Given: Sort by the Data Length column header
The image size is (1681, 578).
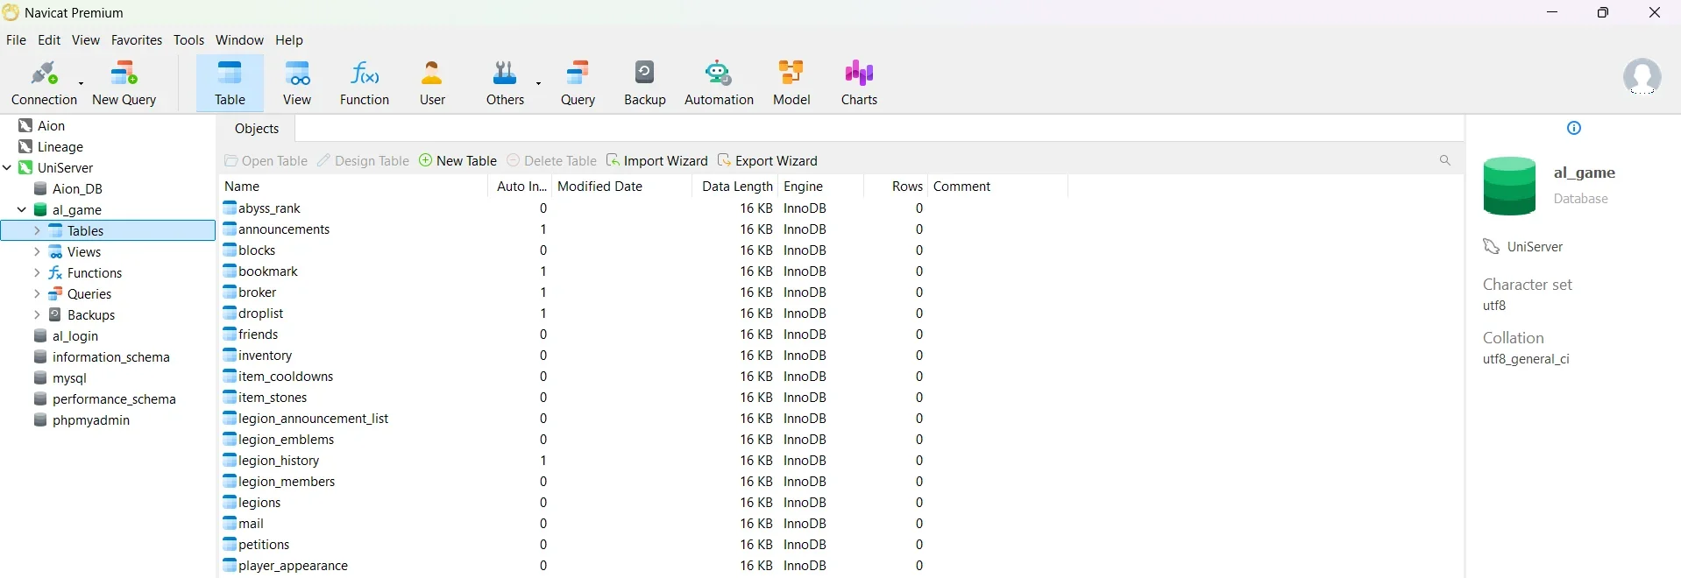Looking at the screenshot, I should click(735, 187).
